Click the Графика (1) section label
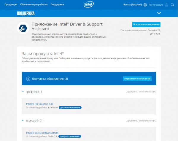This screenshot has width=178, height=141. (34, 92)
